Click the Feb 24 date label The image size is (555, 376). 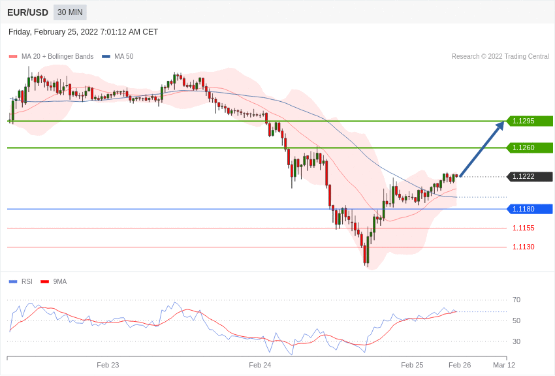(x=260, y=365)
